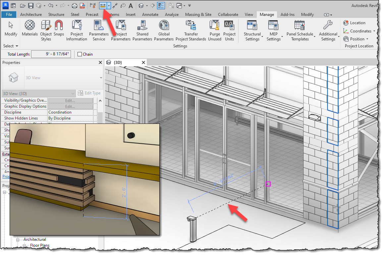Viewport: 384px width, 255px height.
Task: Toggle the Thin Lines icon
Action: click(x=161, y=5)
